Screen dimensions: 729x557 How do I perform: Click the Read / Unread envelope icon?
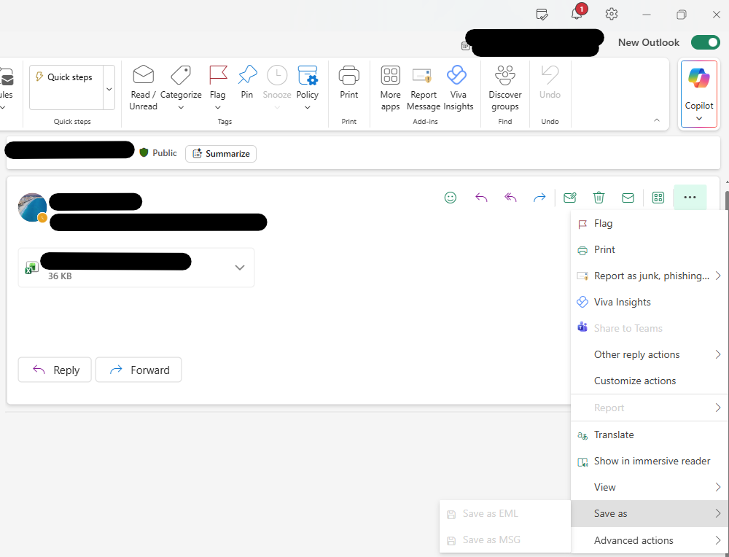point(143,74)
